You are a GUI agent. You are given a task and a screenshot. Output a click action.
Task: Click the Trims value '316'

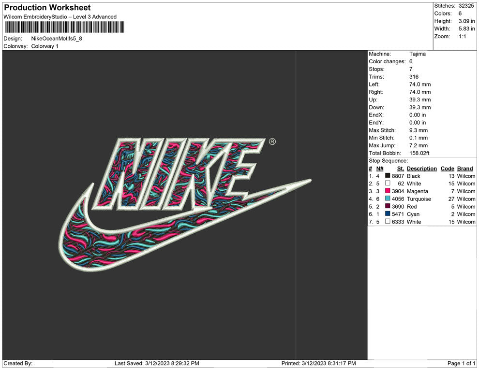pyautogui.click(x=414, y=76)
